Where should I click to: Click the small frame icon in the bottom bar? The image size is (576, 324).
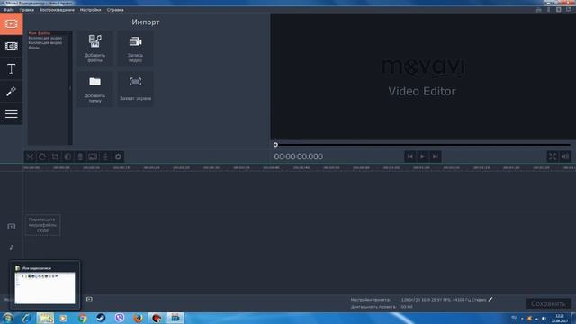(89, 300)
